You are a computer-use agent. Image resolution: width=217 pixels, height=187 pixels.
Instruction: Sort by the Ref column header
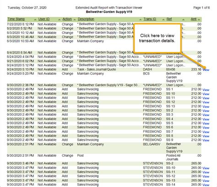point(169,19)
